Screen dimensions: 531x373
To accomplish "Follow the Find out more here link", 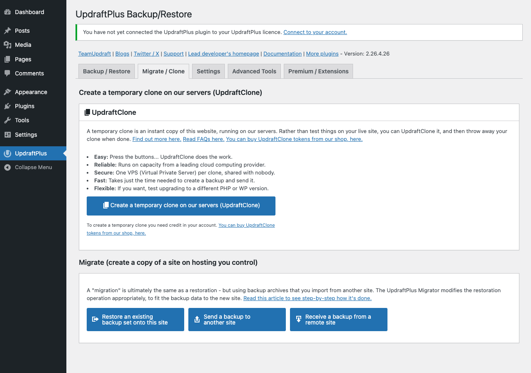I will pos(157,139).
